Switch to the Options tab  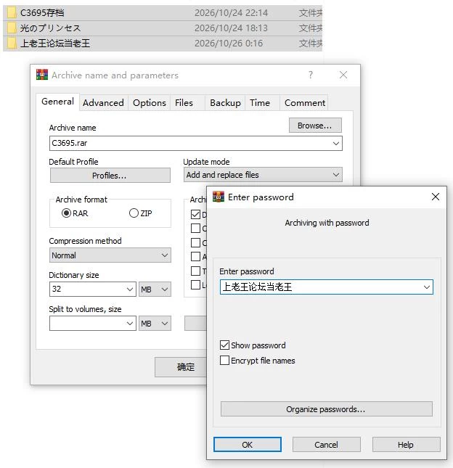point(150,103)
